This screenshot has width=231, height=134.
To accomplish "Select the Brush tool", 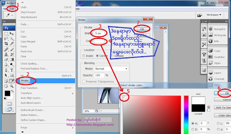I will pyautogui.click(x=12, y=49).
